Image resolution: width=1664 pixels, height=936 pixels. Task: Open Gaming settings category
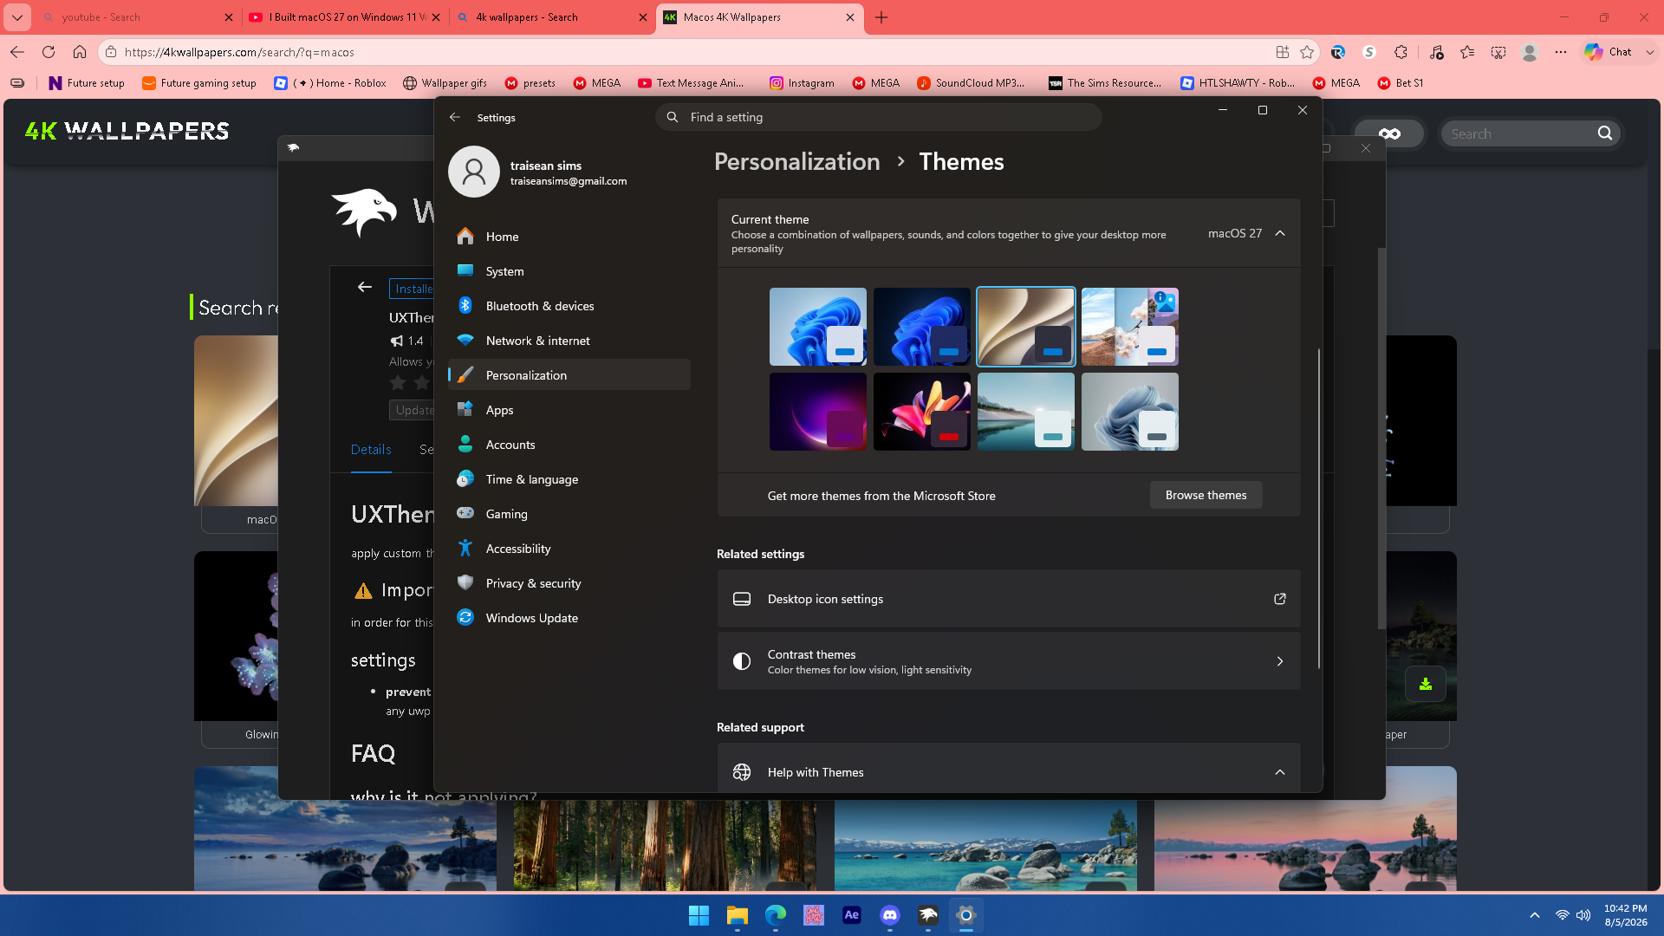[569, 514]
